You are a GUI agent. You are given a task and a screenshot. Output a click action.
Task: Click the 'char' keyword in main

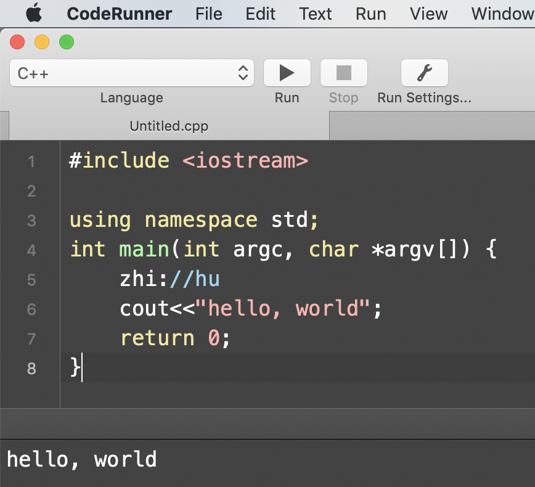tap(334, 250)
